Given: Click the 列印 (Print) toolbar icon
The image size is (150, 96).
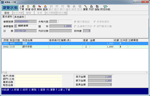Looking at the screenshot, I should click(x=91, y=8).
